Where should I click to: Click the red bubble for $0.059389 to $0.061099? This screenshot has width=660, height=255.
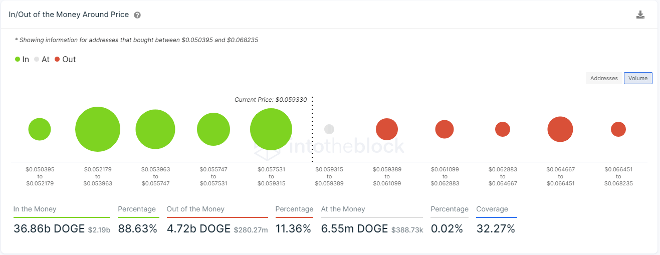click(387, 129)
